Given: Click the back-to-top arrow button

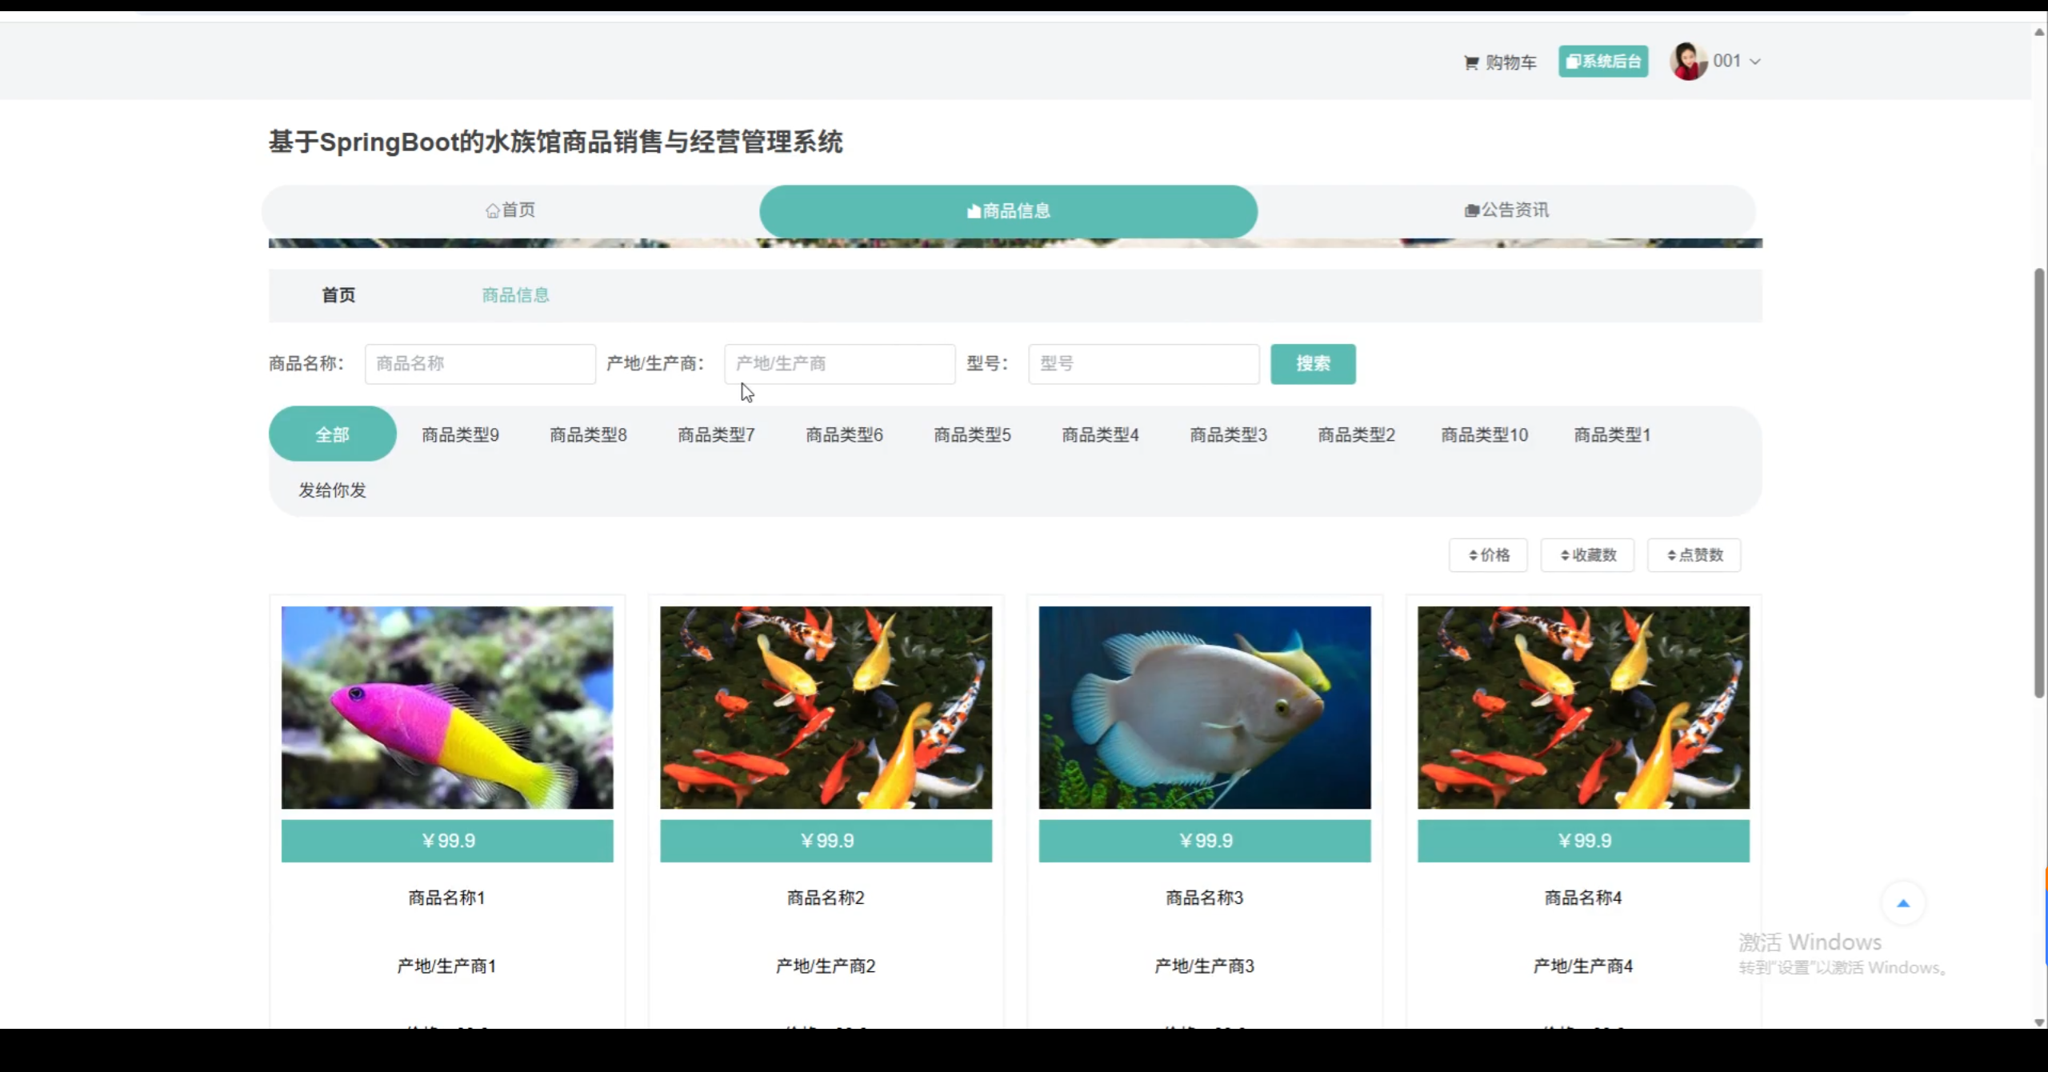Looking at the screenshot, I should 1902,903.
